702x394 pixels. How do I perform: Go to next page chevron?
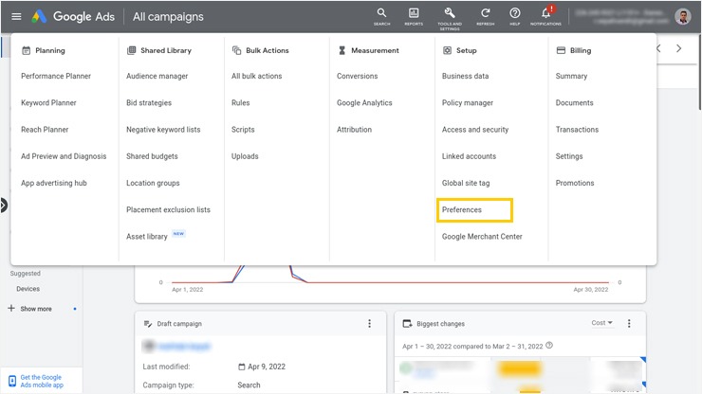tap(678, 48)
